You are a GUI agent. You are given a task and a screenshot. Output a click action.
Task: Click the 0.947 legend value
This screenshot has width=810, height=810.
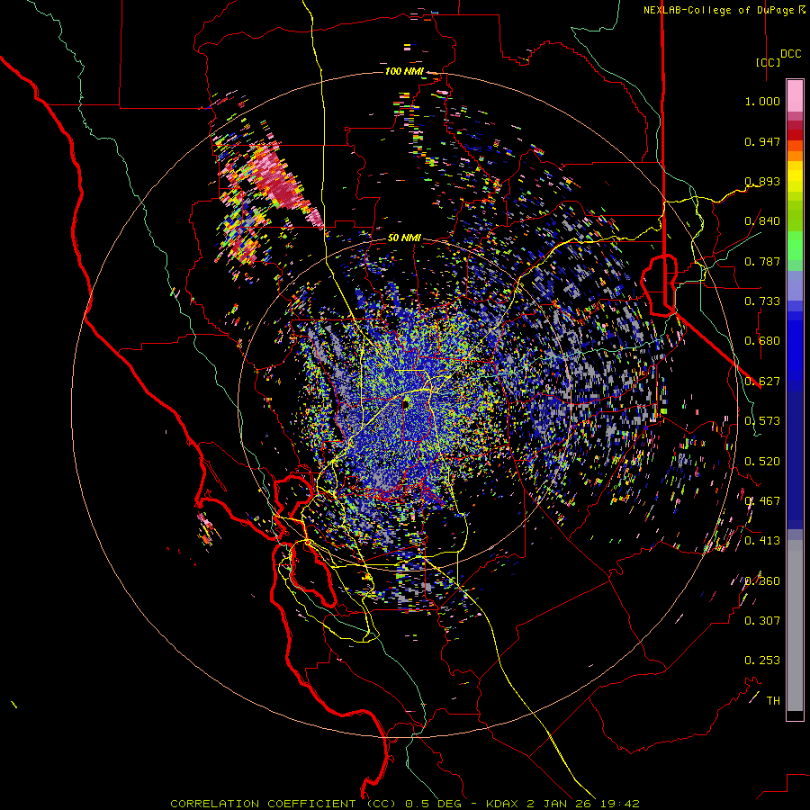point(762,141)
